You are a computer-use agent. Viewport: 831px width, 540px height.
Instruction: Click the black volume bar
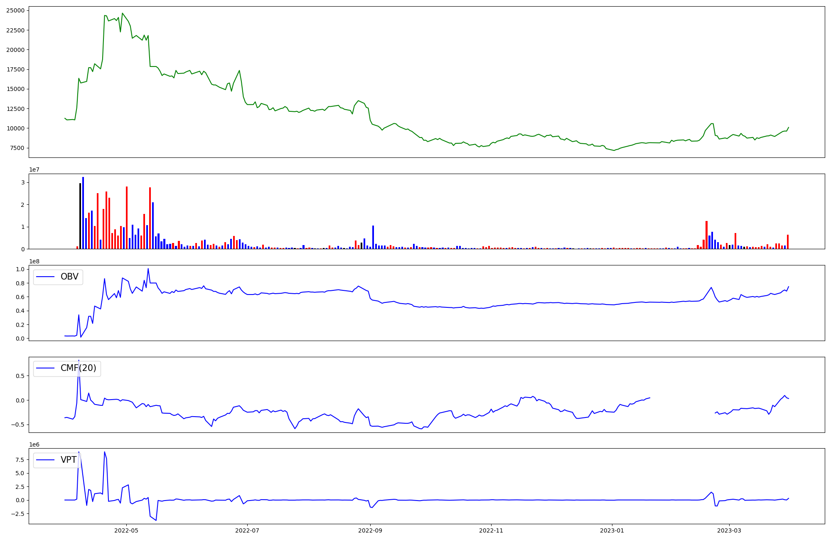(80, 216)
